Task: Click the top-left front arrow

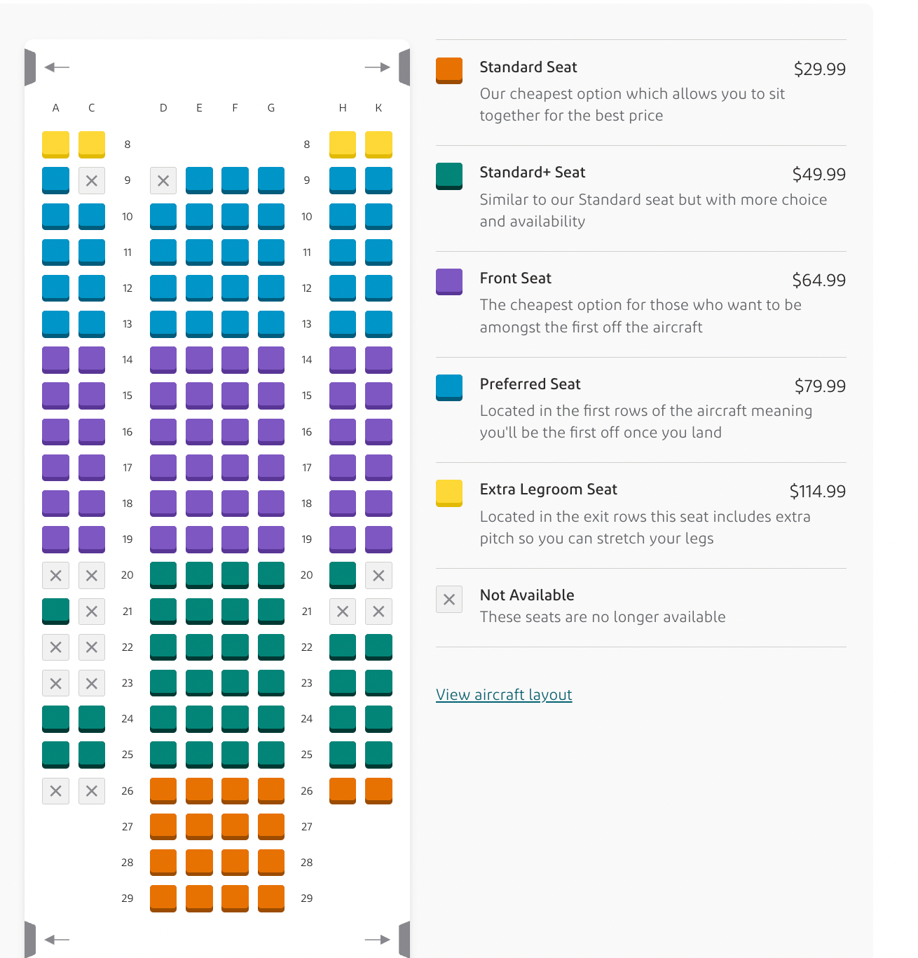Action: [57, 67]
